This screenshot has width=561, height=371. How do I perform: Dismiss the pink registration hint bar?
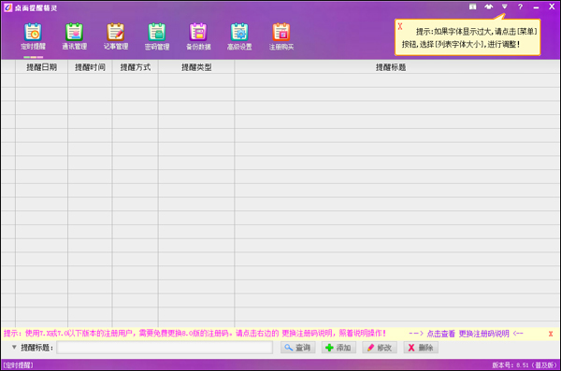point(551,334)
